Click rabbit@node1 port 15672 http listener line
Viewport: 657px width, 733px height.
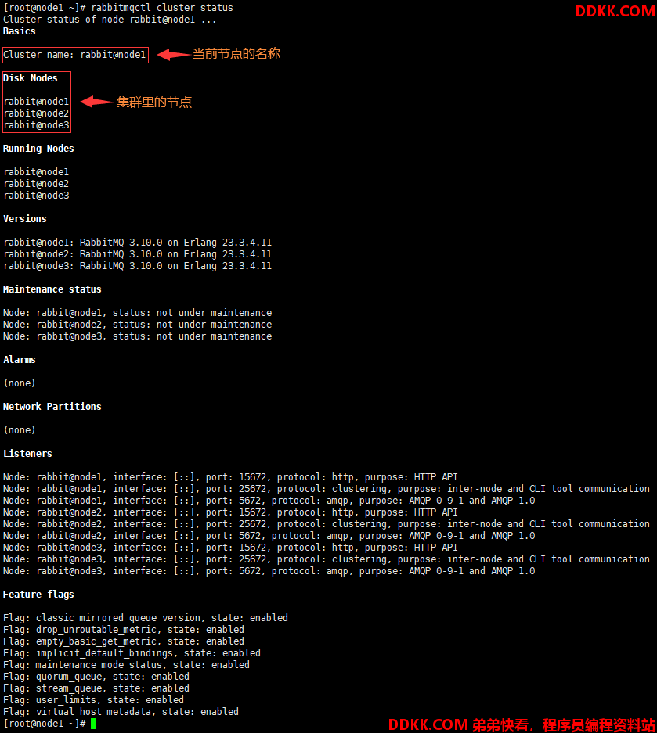click(230, 477)
